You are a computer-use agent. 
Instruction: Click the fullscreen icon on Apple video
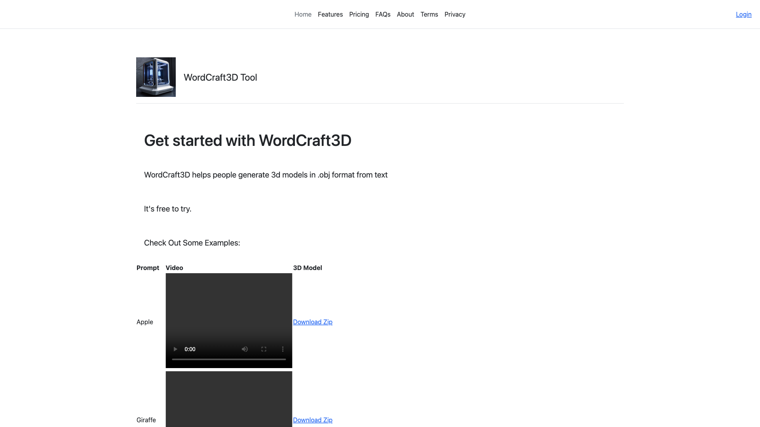[264, 348]
